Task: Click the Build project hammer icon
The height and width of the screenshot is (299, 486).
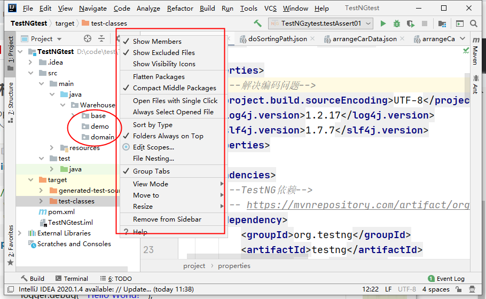Action: pyautogui.click(x=257, y=23)
